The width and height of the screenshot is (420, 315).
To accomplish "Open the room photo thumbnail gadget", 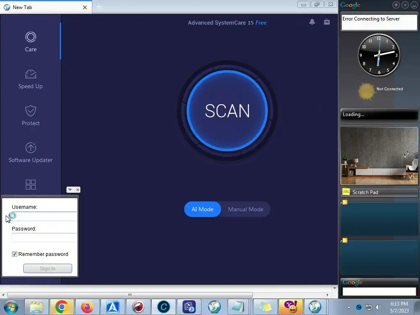I will coord(379,156).
